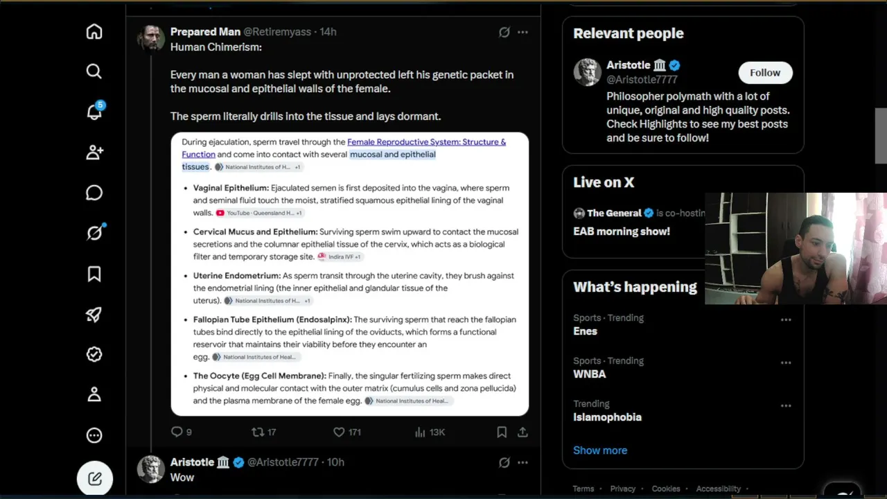Bookmark the Prepared Man post
This screenshot has height=499, width=887.
coord(502,432)
